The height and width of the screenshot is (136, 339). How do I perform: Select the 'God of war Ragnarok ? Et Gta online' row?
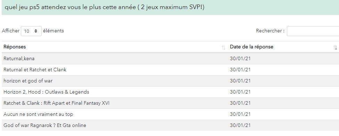click(x=170, y=125)
